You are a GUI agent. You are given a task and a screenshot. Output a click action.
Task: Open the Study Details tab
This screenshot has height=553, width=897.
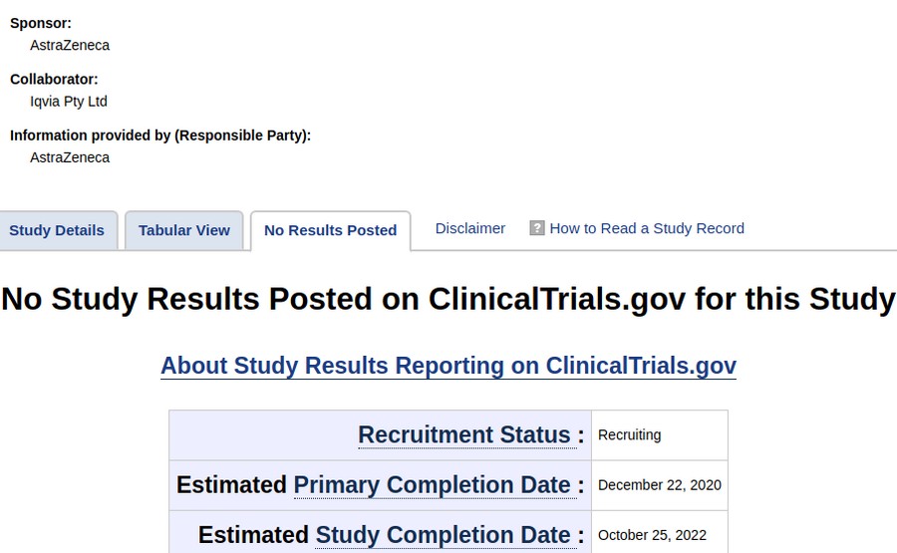click(x=57, y=230)
